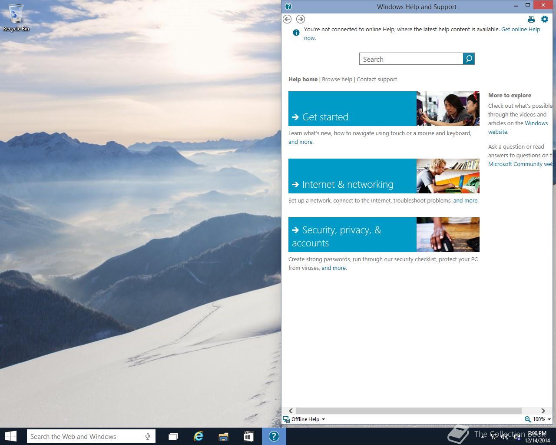The image size is (556, 445).
Task: Open the Recycle Bin desktop icon
Action: point(16,18)
